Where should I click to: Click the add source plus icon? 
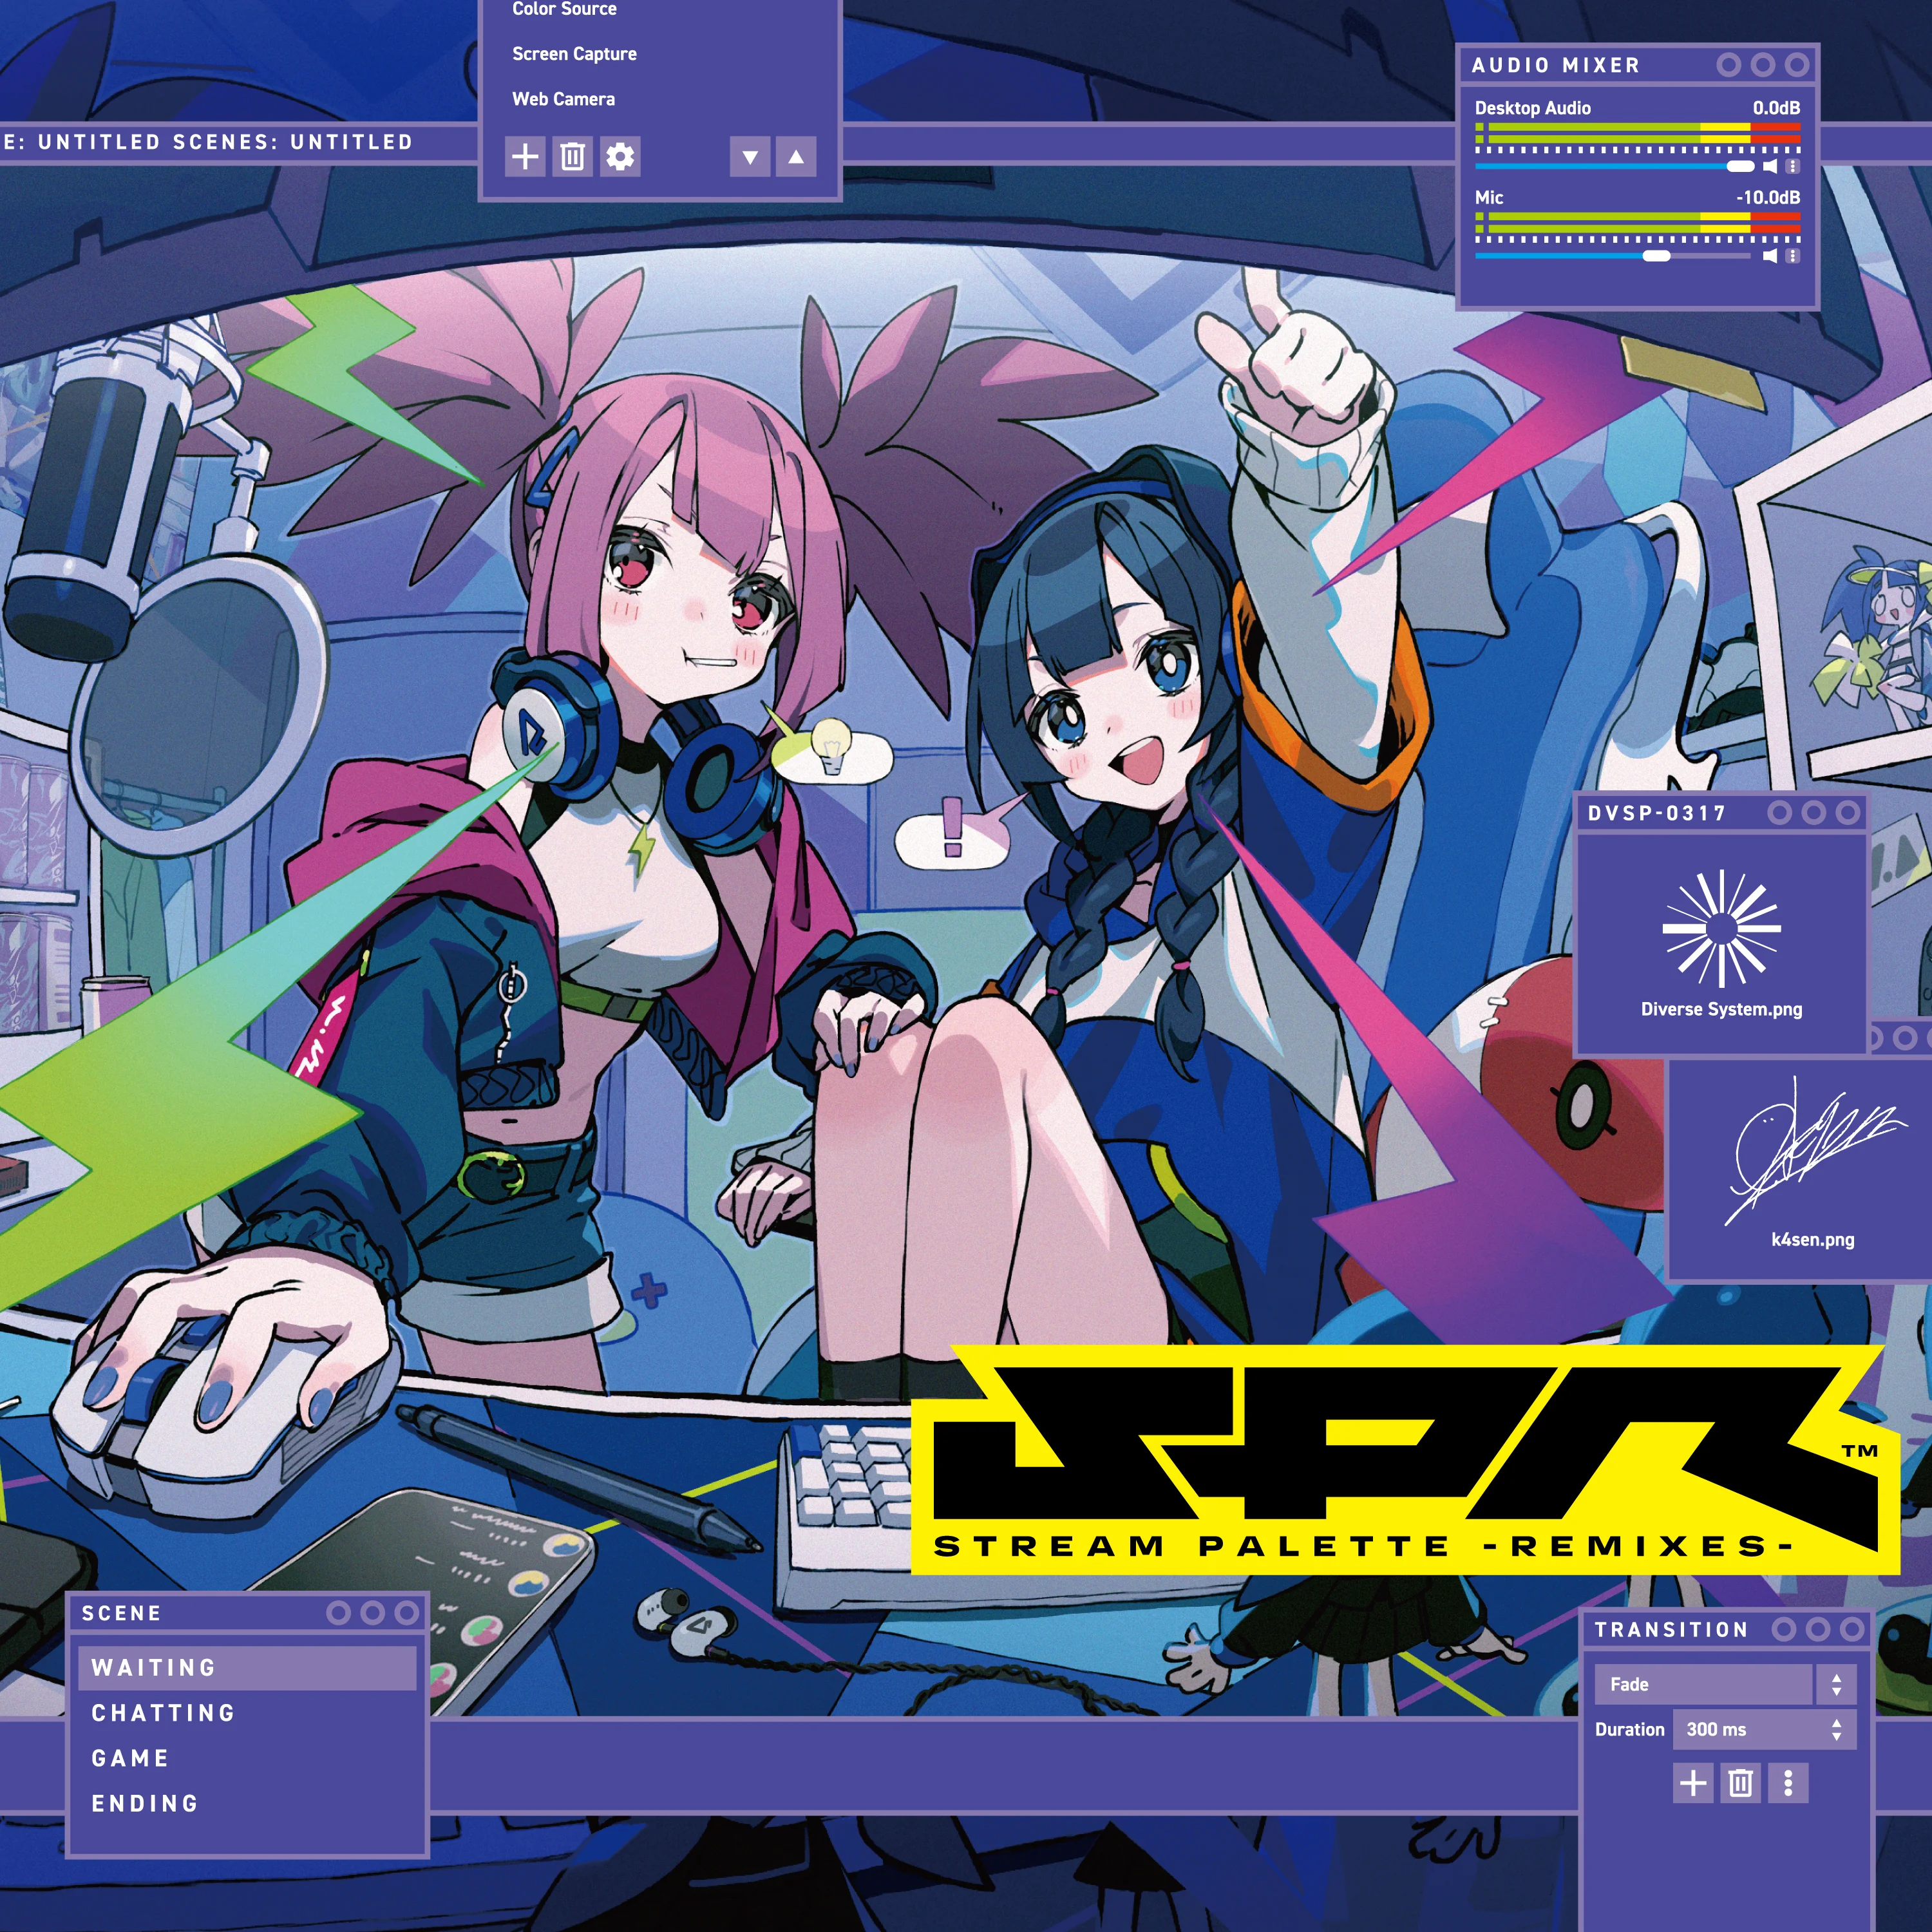click(525, 157)
